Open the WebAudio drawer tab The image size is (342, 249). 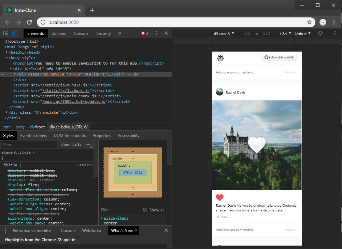(91, 231)
